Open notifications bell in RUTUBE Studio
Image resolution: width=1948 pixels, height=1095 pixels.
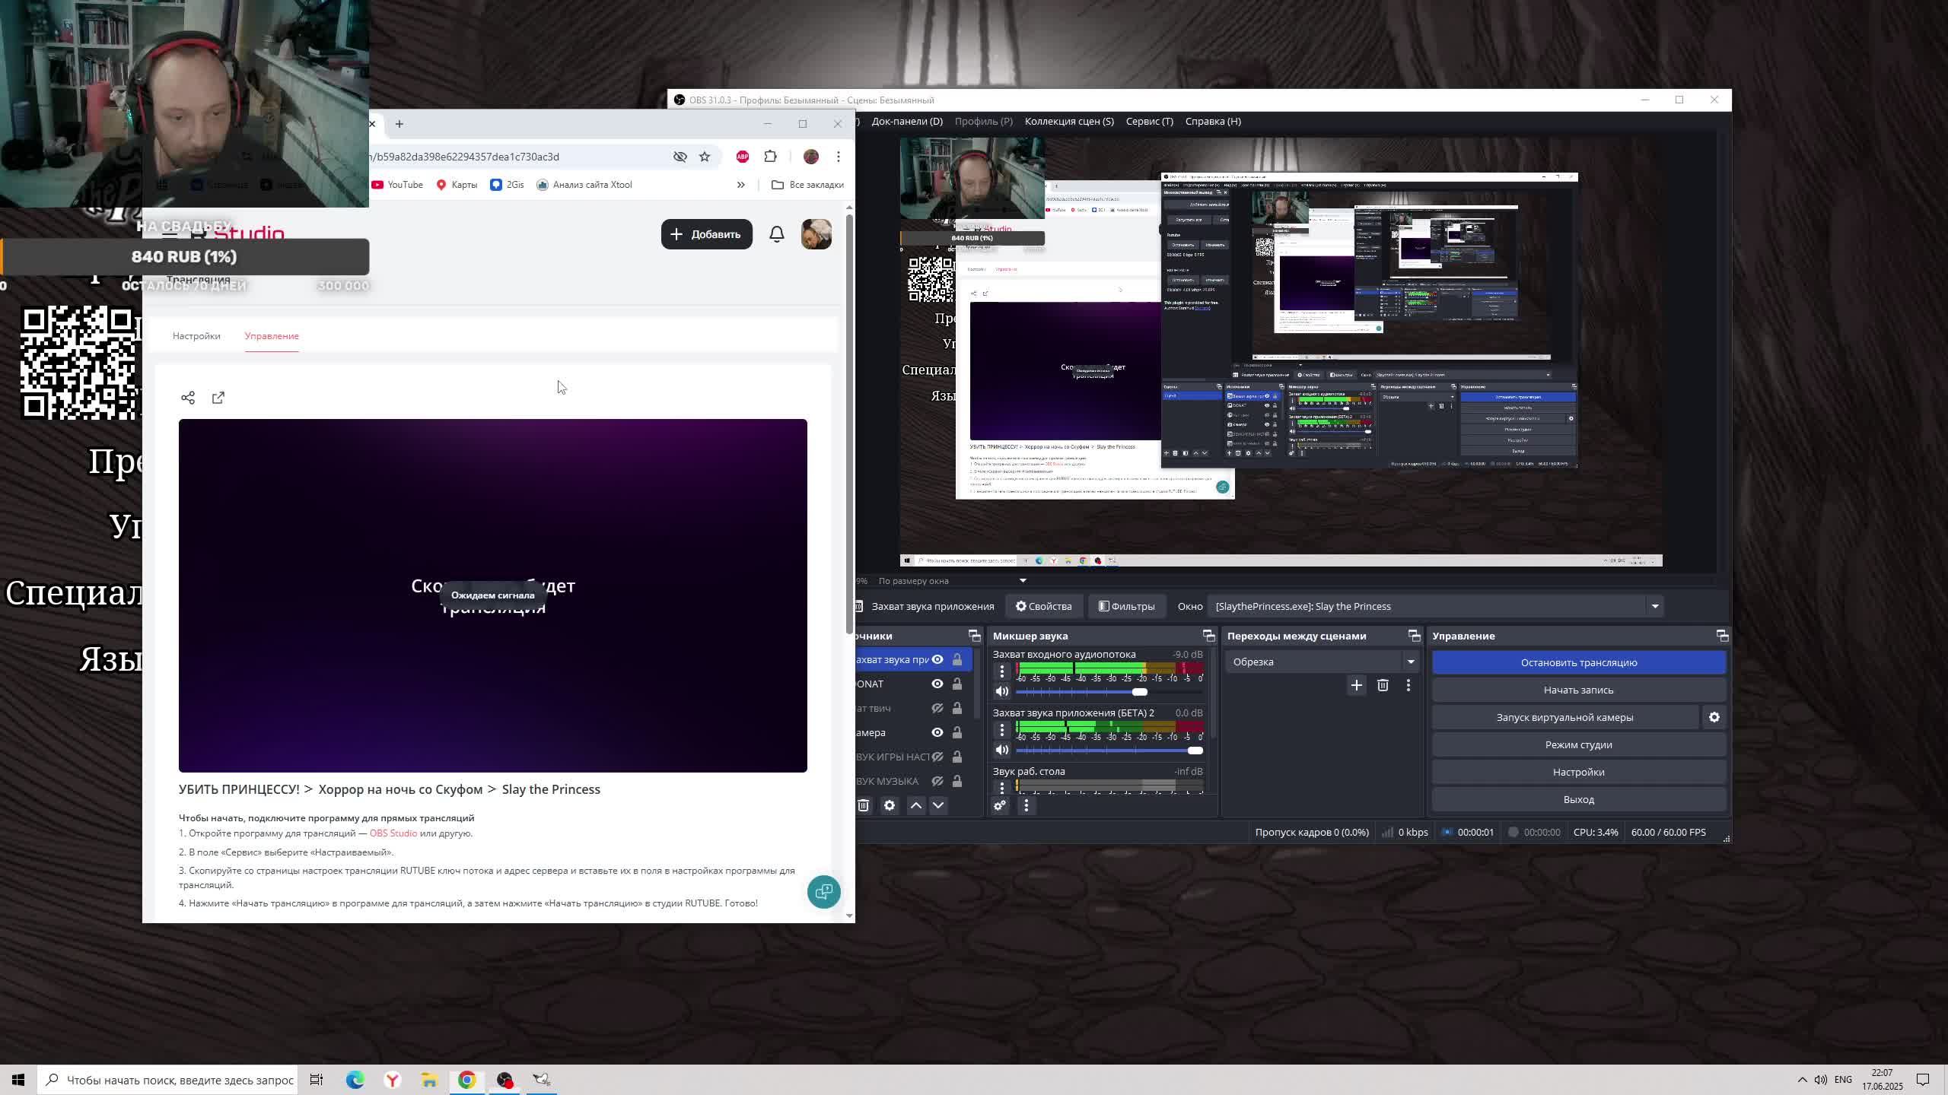[776, 234]
